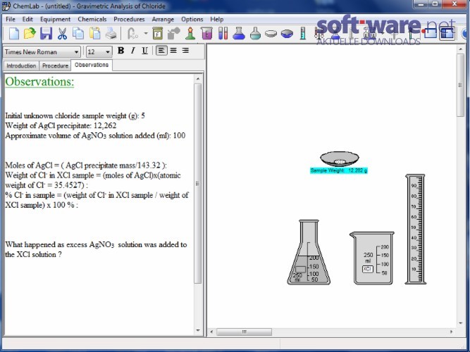Click workspace scroll left arrow
The image size is (470, 352).
[211, 332]
